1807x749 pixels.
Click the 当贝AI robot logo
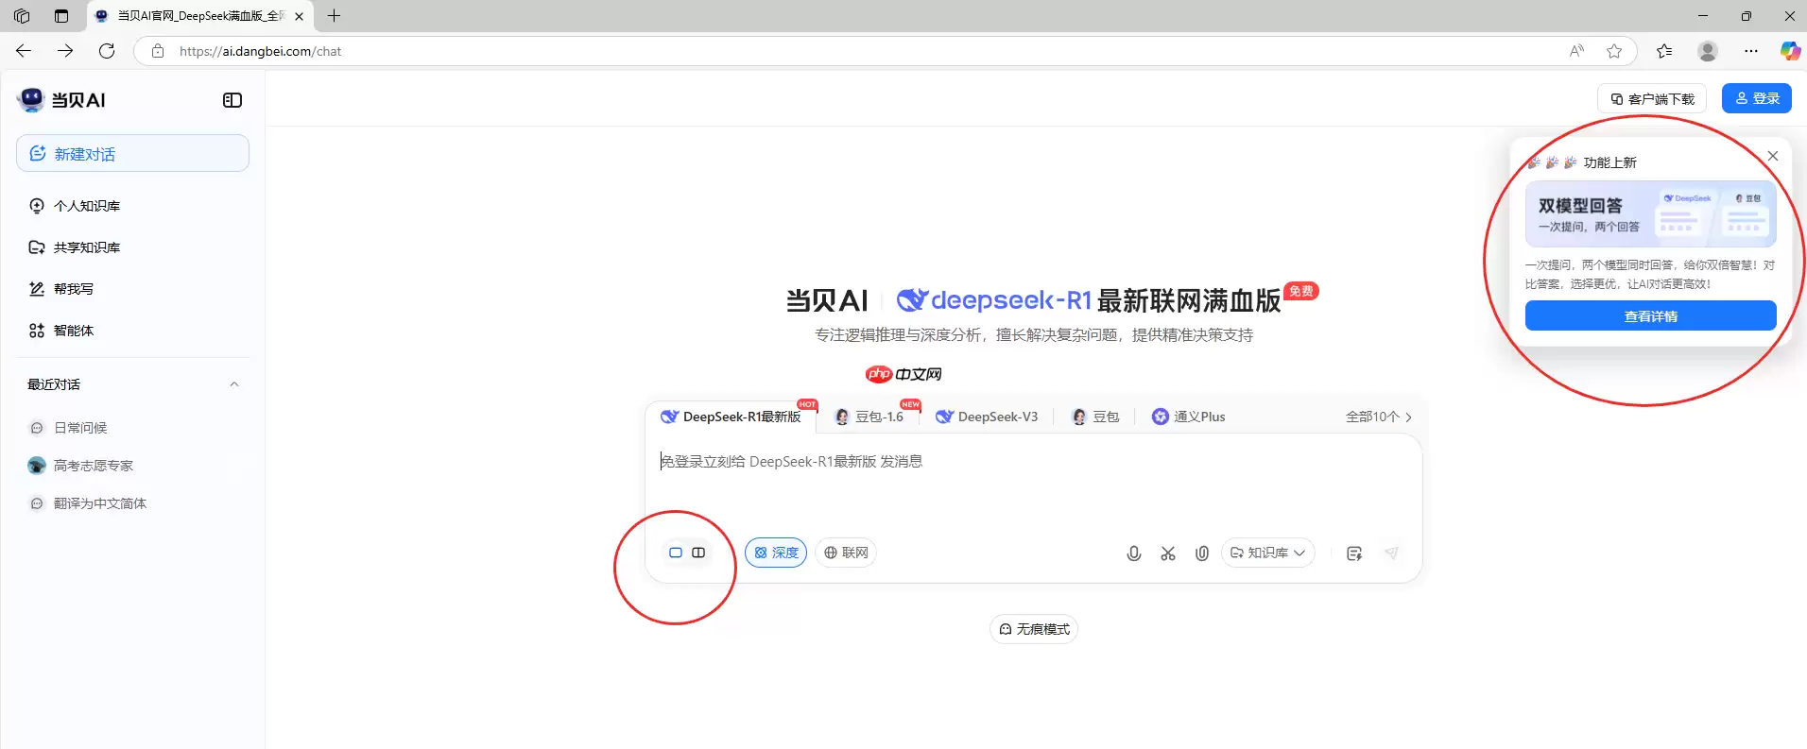31,99
